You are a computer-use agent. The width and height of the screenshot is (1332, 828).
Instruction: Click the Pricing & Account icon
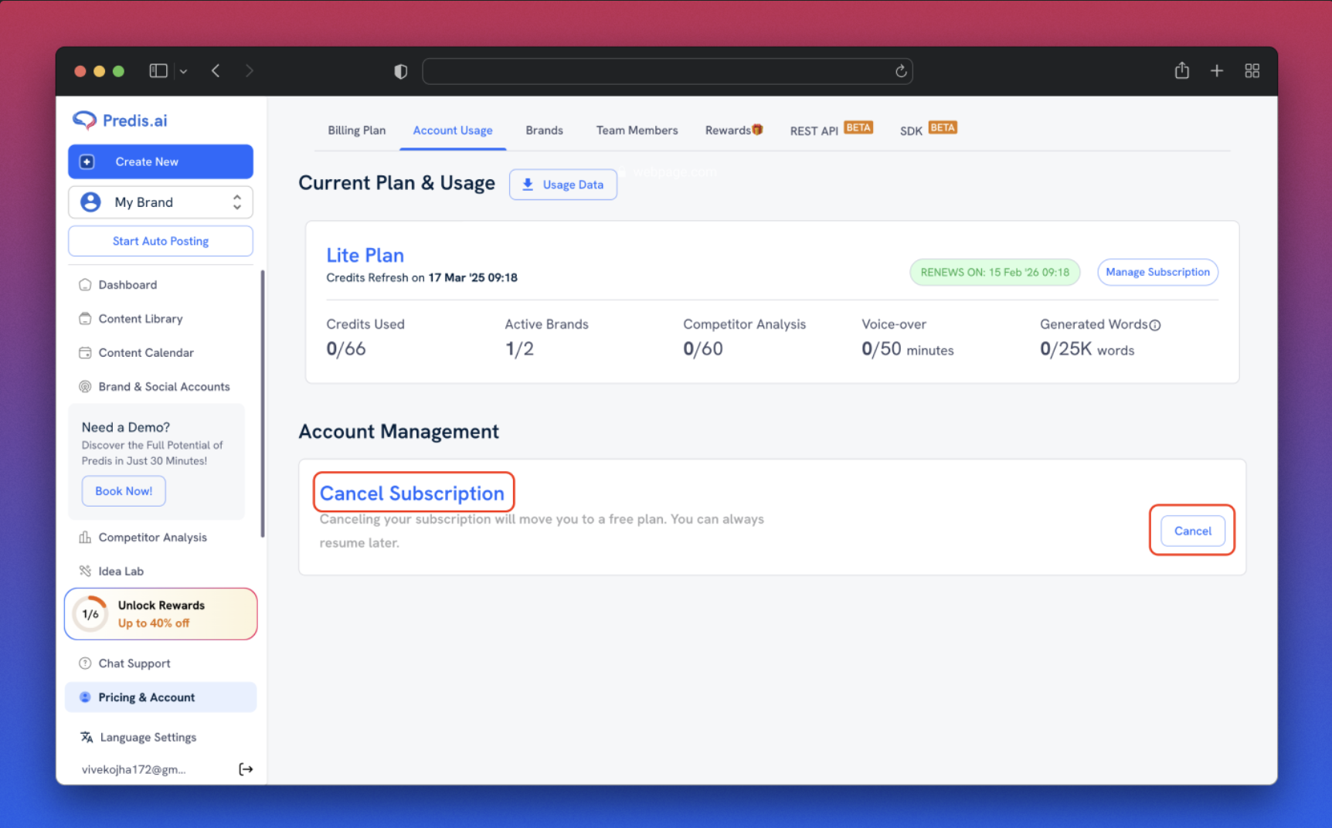(x=85, y=697)
